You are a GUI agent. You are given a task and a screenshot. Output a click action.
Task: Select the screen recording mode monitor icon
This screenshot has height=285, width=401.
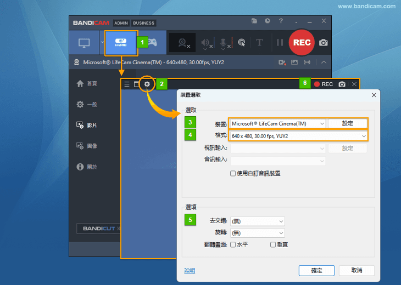(x=84, y=43)
